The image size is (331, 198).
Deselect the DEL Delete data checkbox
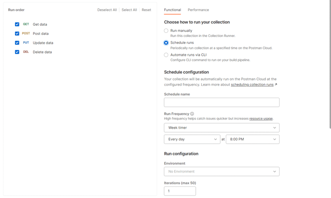pyautogui.click(x=17, y=52)
